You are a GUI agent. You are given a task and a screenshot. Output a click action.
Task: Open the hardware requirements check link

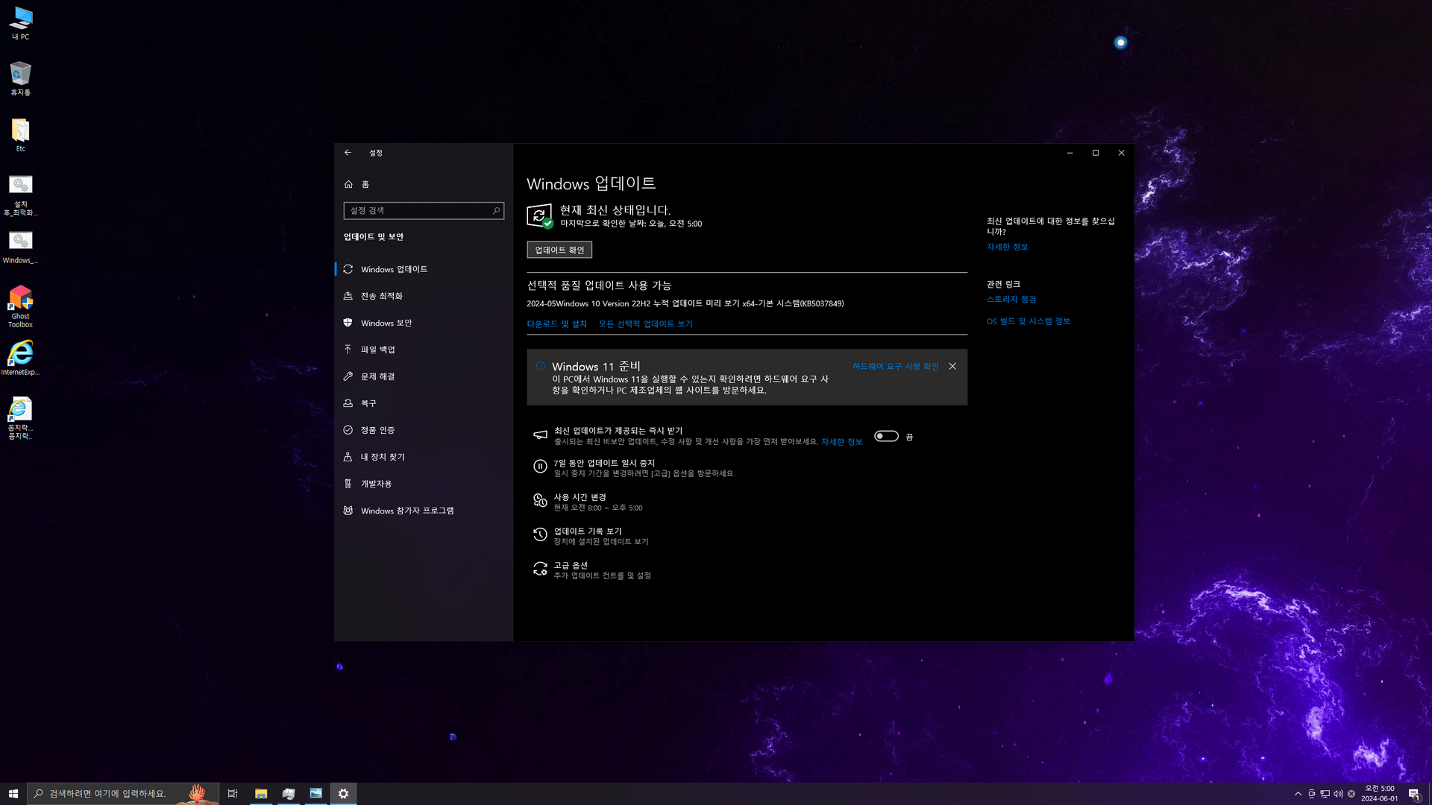895,367
